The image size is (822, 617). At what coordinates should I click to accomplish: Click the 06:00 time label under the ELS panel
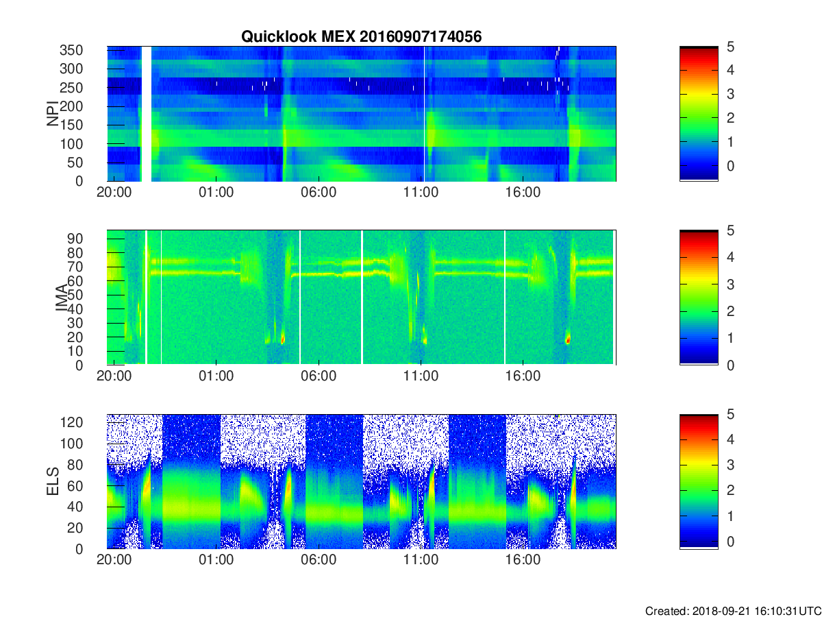pos(319,561)
